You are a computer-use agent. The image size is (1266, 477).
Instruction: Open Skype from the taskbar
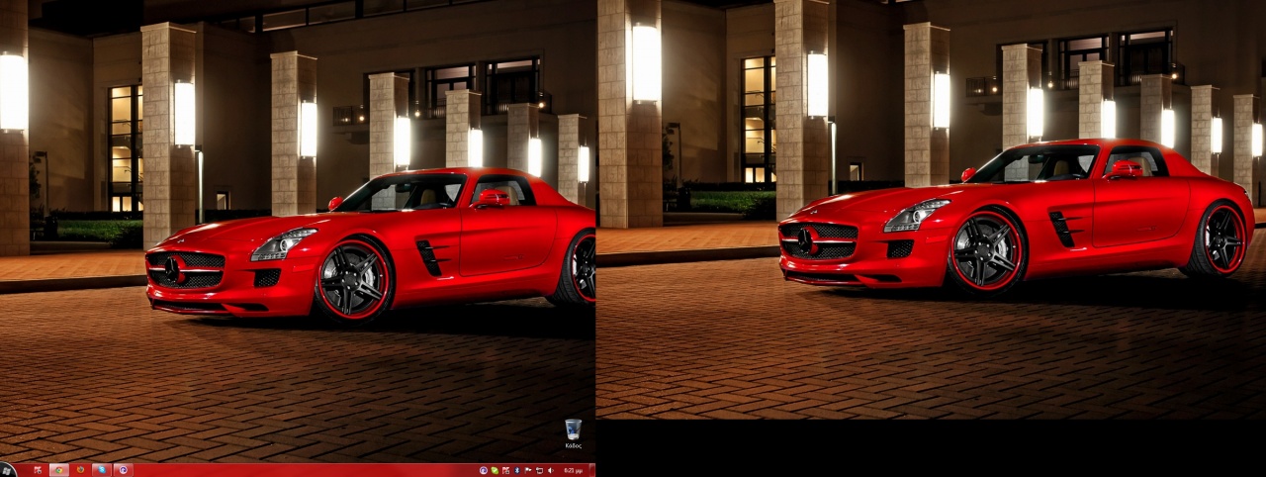[102, 470]
